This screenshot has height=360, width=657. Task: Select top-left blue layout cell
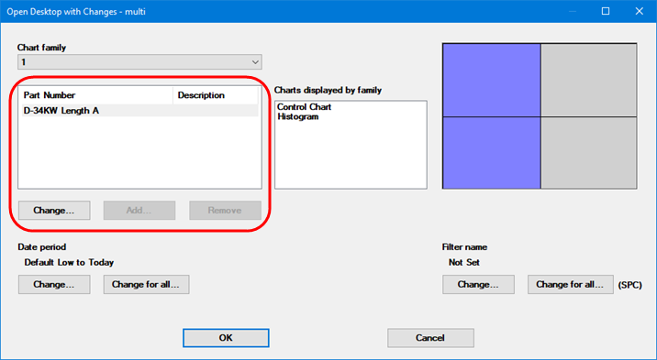pos(492,81)
